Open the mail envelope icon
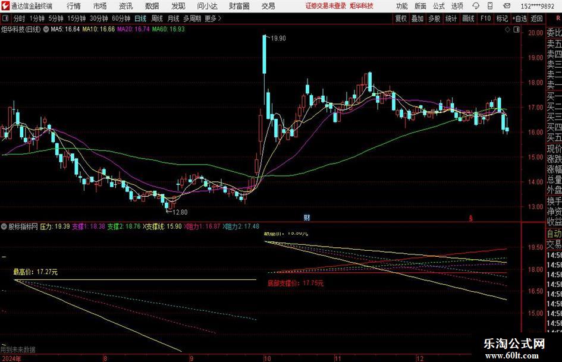 click(507, 6)
